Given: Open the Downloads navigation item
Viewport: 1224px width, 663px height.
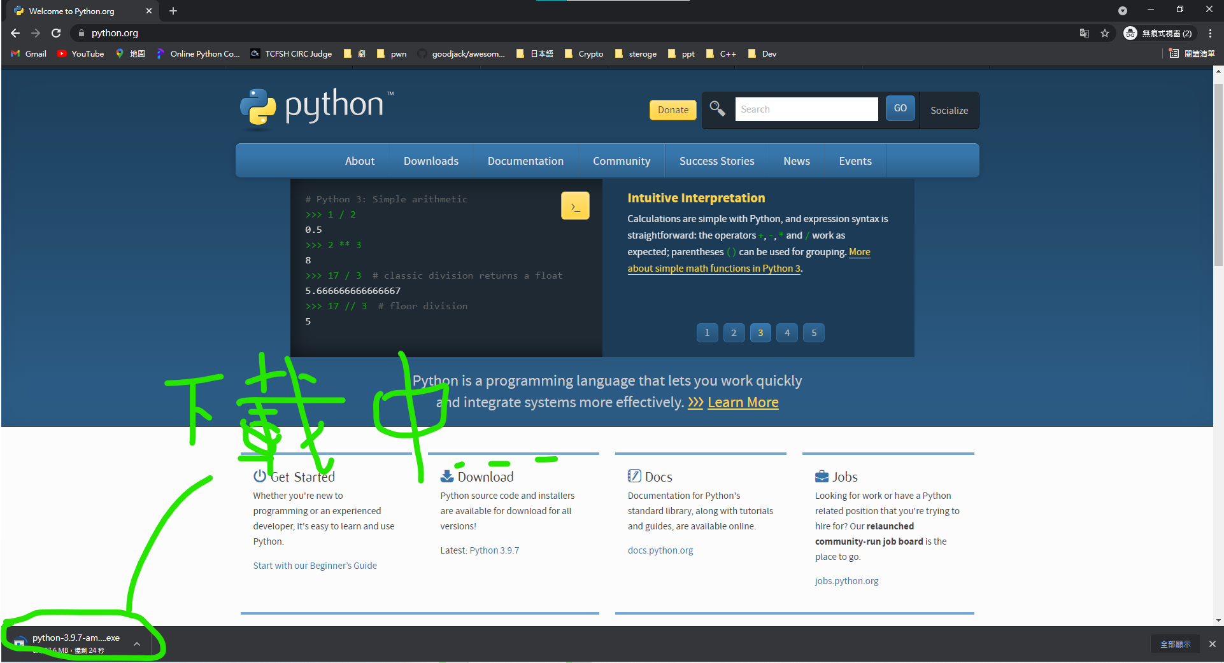Looking at the screenshot, I should coord(431,161).
